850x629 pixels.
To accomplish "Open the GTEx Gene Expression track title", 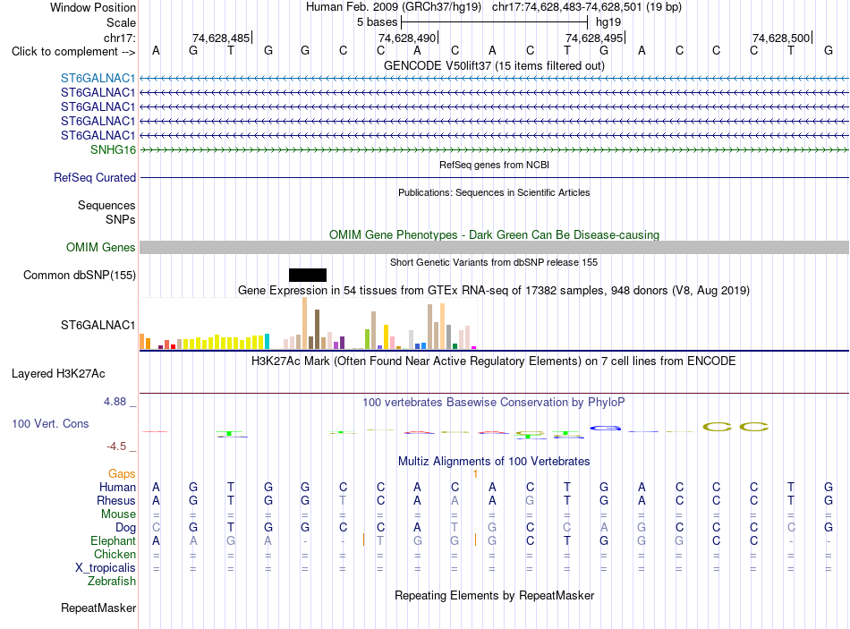I will [x=494, y=290].
